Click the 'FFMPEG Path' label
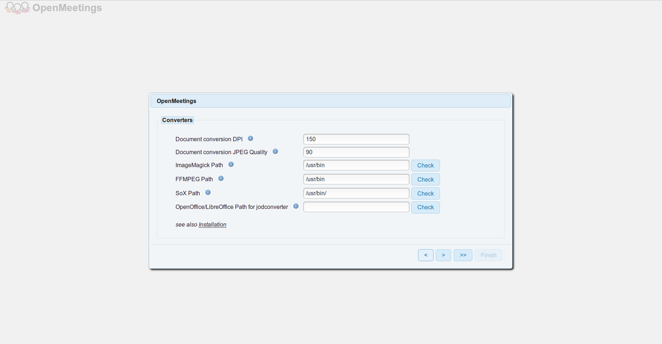 pyautogui.click(x=194, y=179)
